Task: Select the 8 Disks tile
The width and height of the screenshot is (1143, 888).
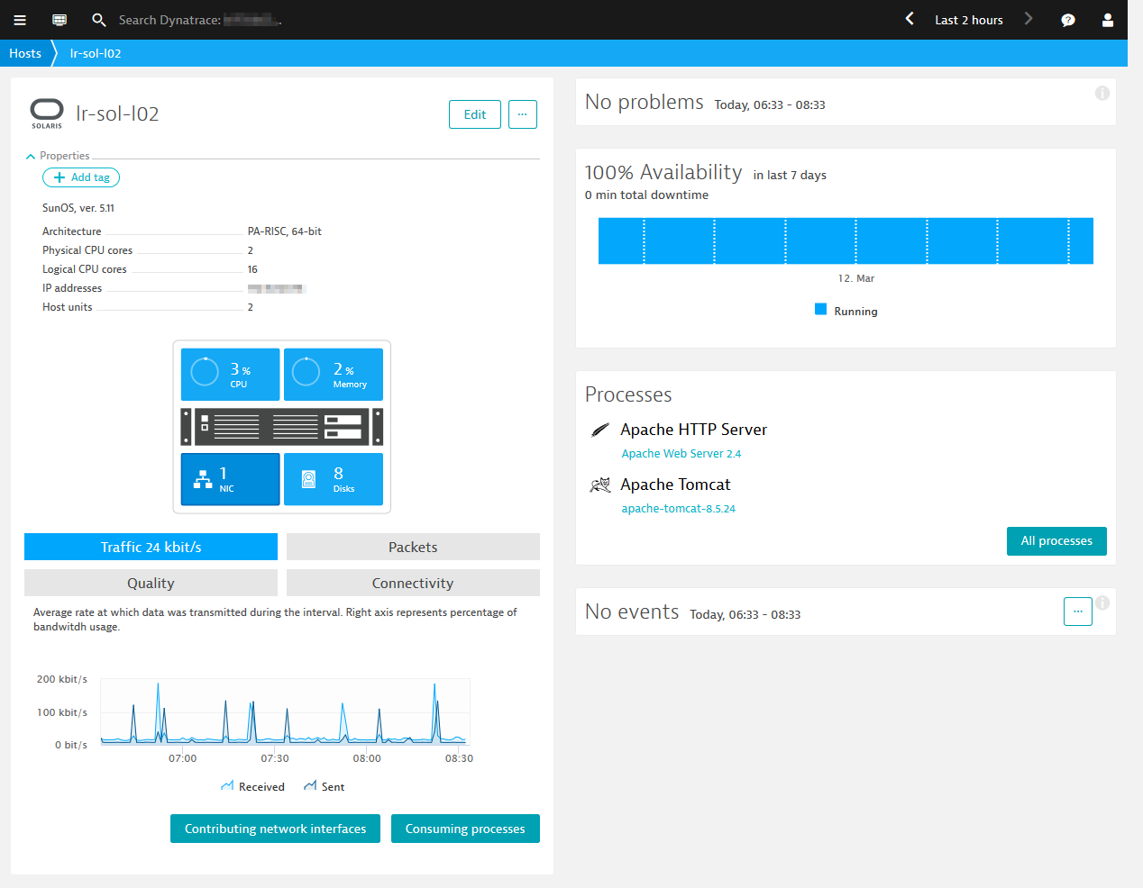Action: pos(334,479)
